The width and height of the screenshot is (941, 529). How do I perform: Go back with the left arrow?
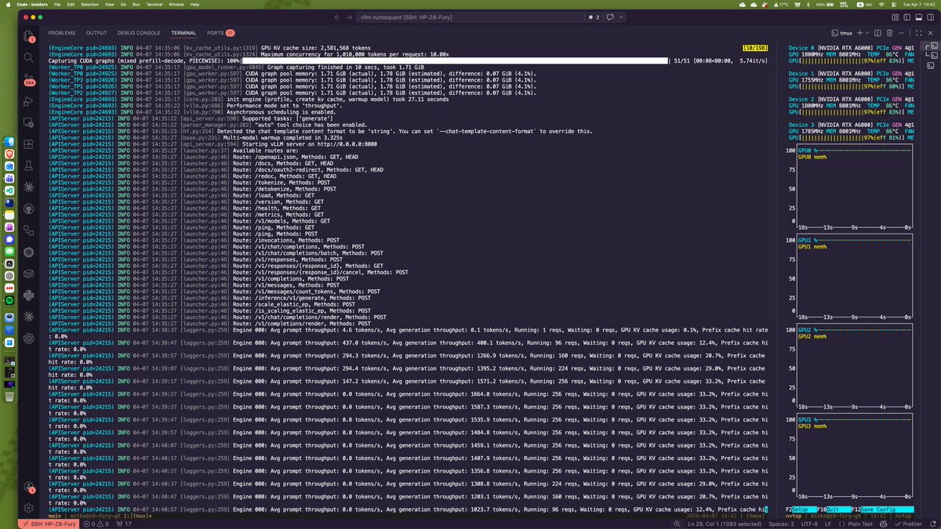pos(337,16)
